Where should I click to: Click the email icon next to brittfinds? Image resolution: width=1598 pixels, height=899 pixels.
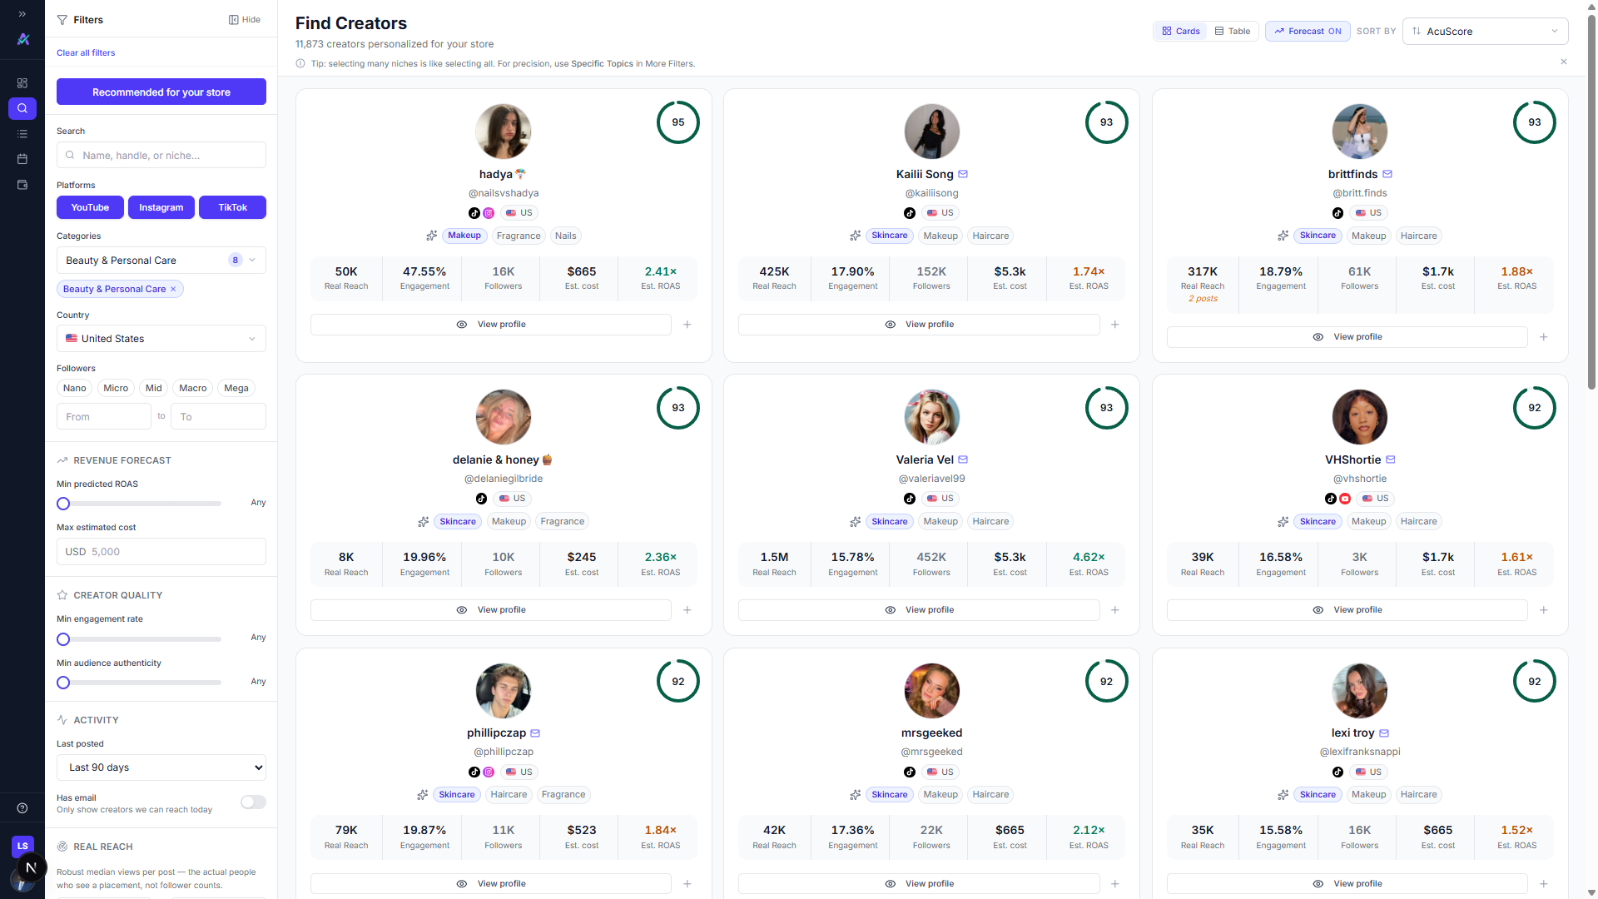(x=1387, y=174)
